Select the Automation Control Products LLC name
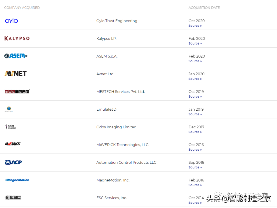 pos(126,162)
